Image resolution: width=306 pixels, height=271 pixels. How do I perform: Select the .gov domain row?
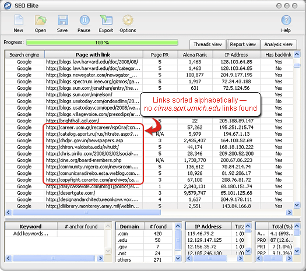[x=144, y=247]
